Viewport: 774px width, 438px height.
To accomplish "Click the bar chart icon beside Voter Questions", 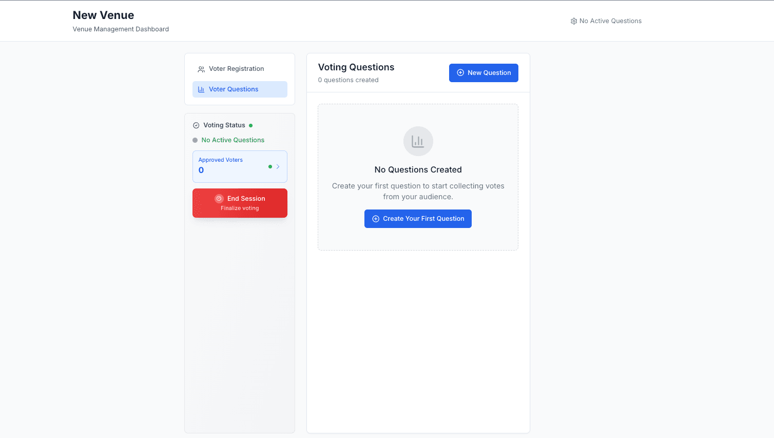I will click(201, 89).
